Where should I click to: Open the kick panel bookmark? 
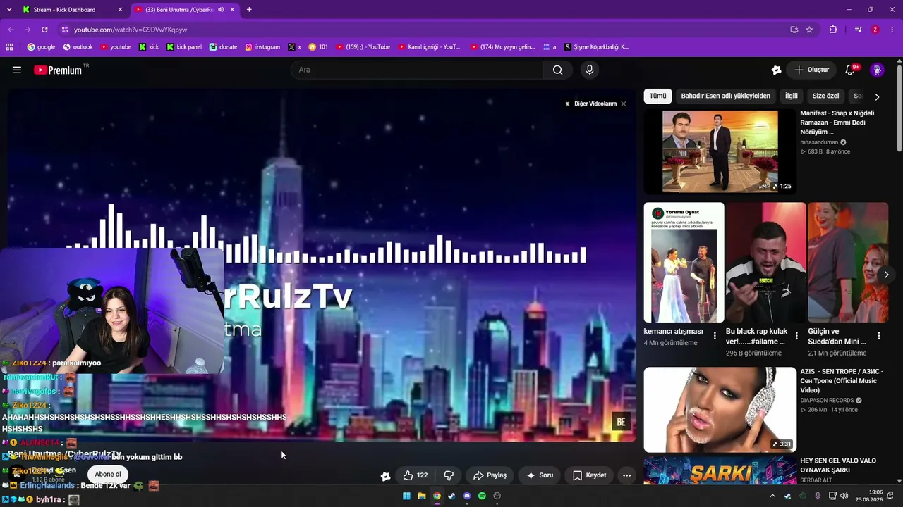(184, 47)
